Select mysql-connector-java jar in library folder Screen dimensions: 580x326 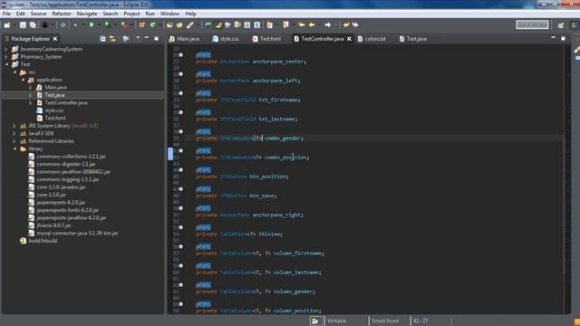[77, 234]
